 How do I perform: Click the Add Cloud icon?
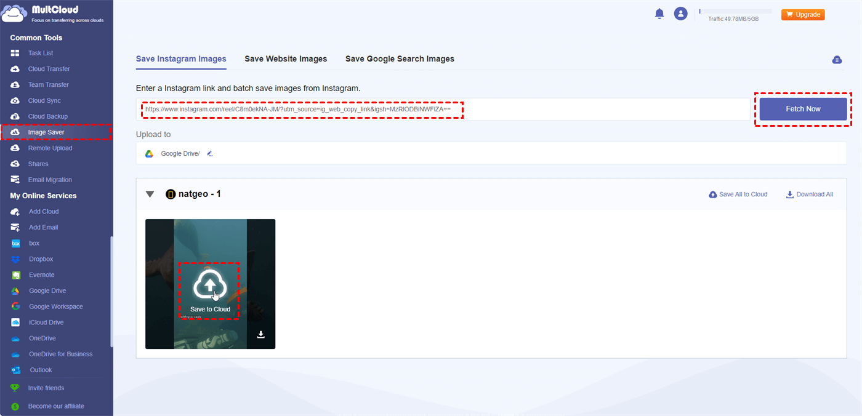click(15, 212)
